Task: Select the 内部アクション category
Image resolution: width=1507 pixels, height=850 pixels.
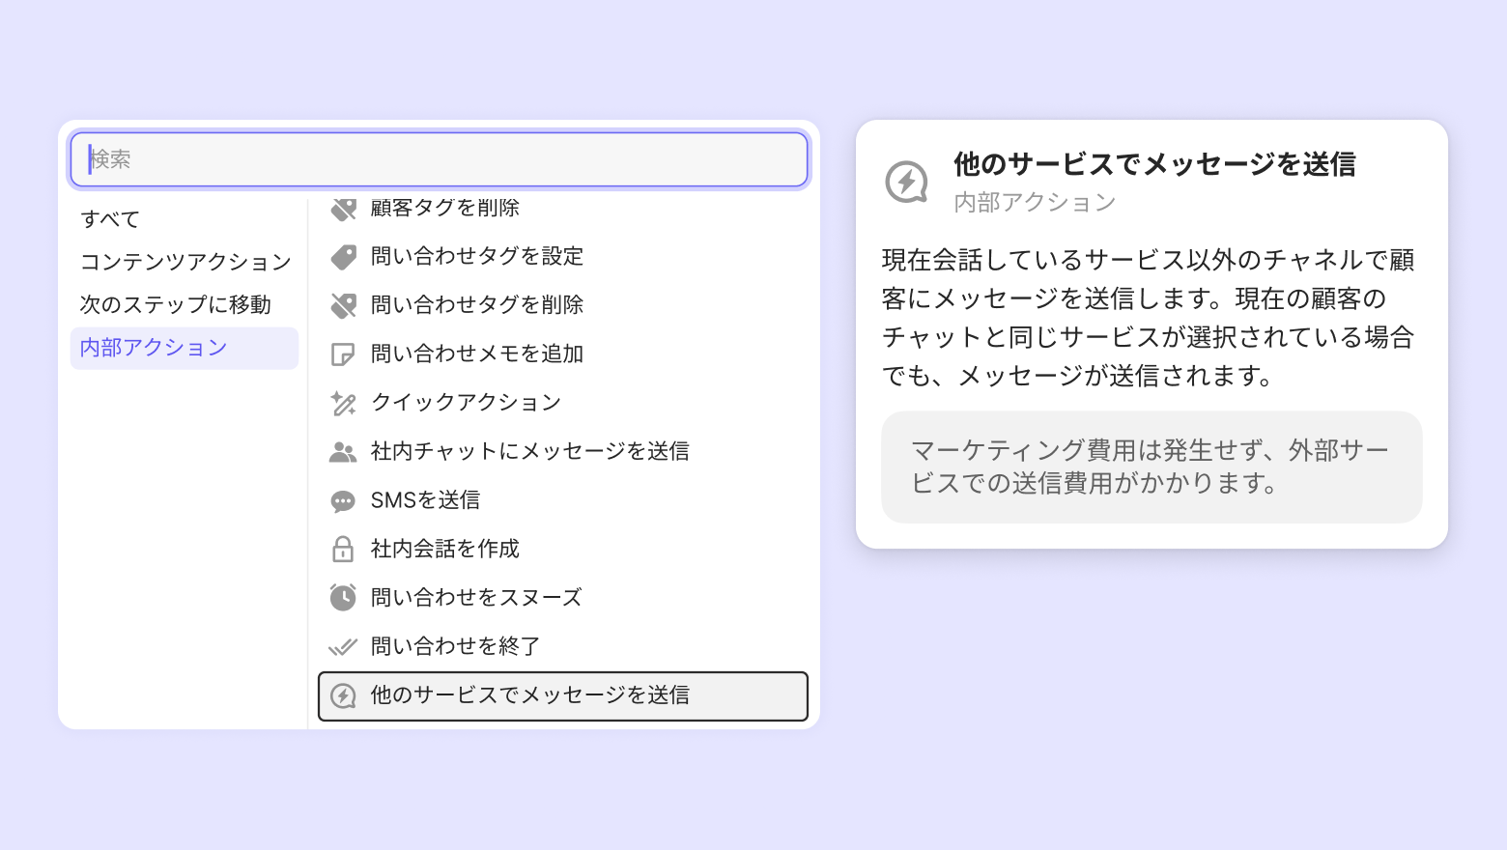Action: [154, 348]
